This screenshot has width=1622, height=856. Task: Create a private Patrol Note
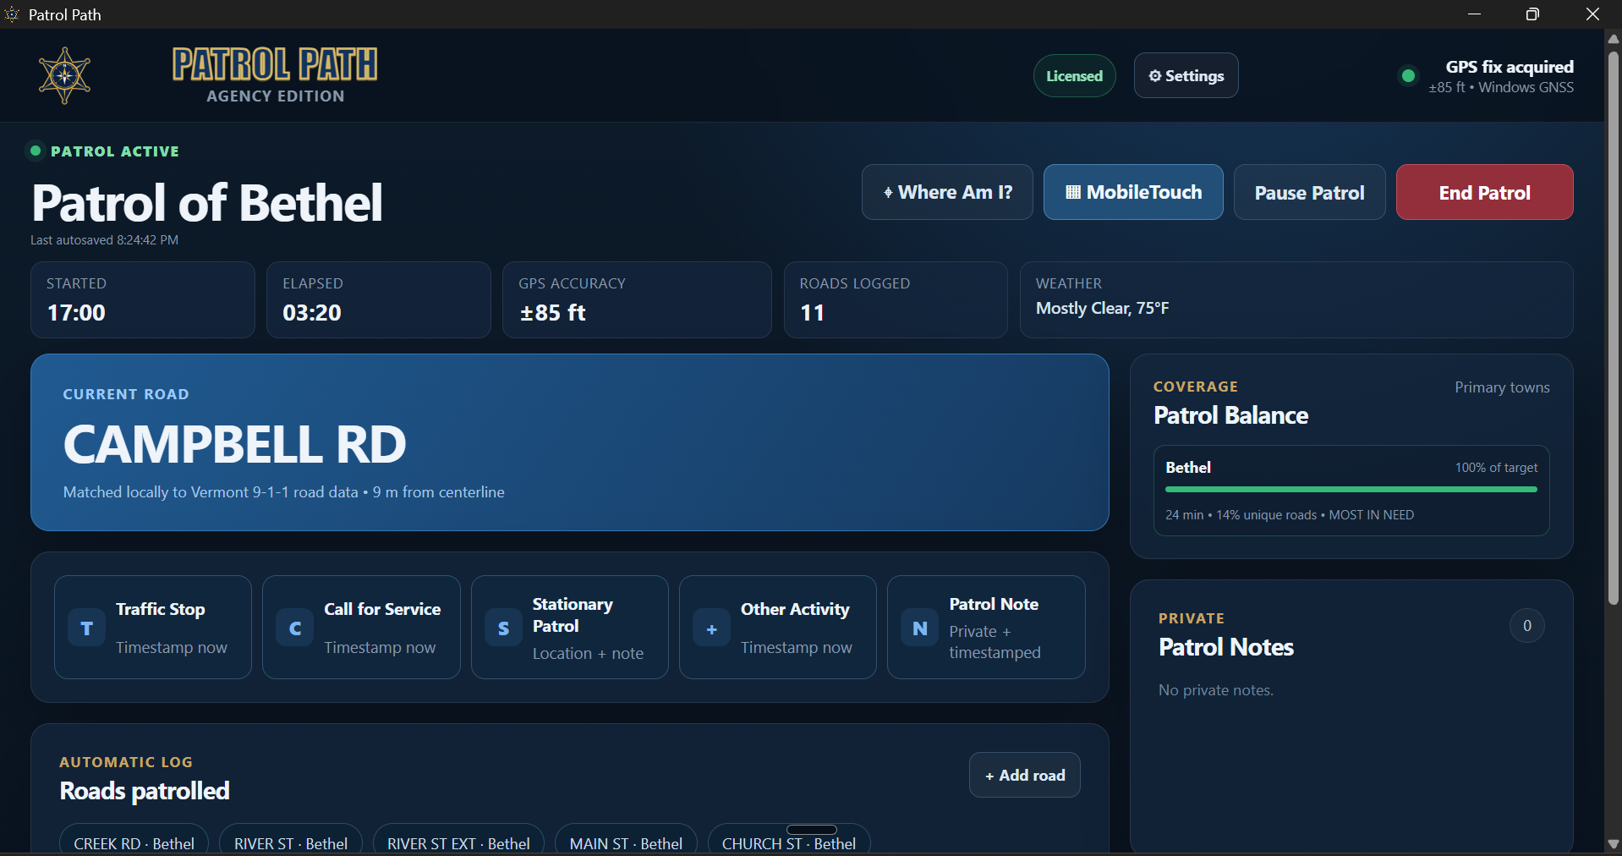(x=986, y=628)
